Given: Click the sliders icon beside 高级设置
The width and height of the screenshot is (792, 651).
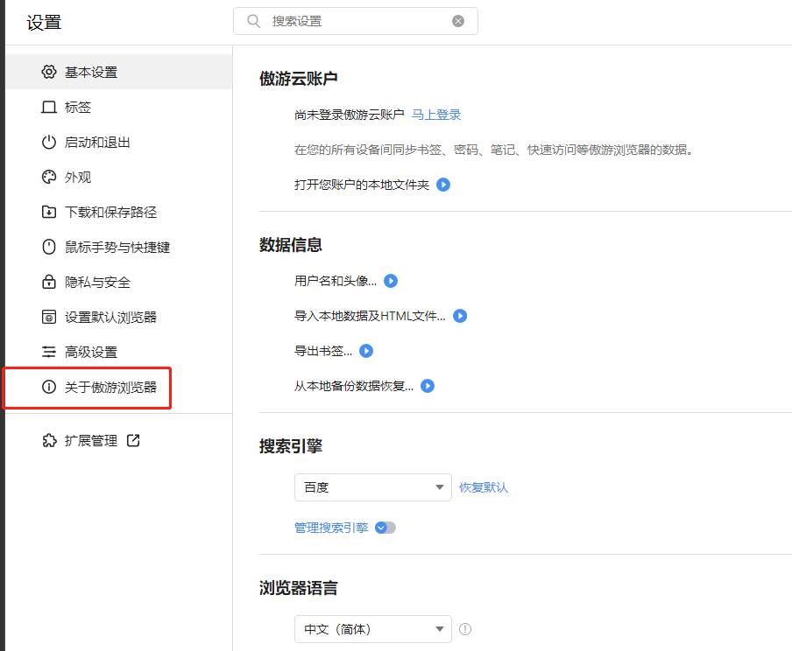Looking at the screenshot, I should click(x=48, y=352).
